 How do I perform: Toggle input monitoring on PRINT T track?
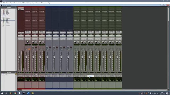(x=33, y=47)
